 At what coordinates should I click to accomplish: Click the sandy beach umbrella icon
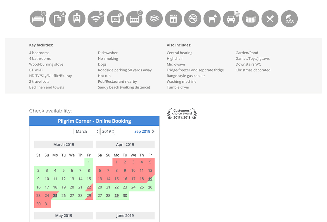point(289,19)
